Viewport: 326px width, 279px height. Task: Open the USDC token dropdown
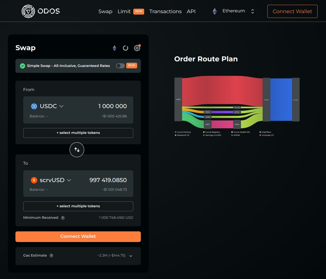(x=47, y=106)
